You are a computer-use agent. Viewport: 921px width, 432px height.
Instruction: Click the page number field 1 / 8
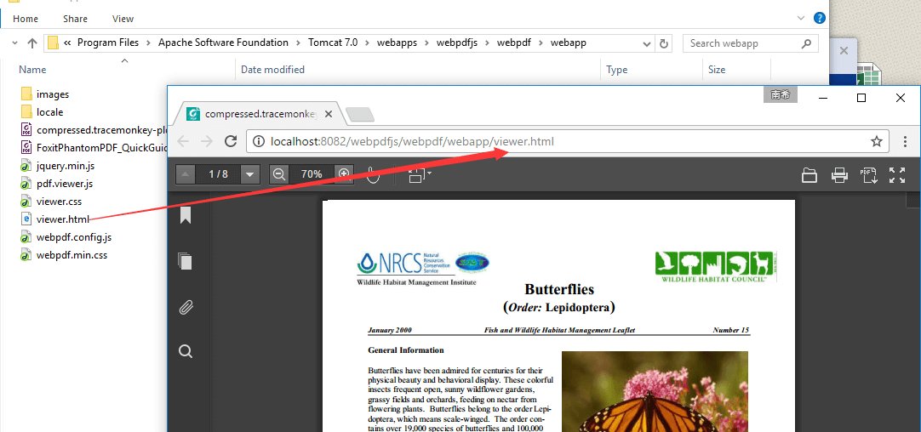pyautogui.click(x=218, y=174)
